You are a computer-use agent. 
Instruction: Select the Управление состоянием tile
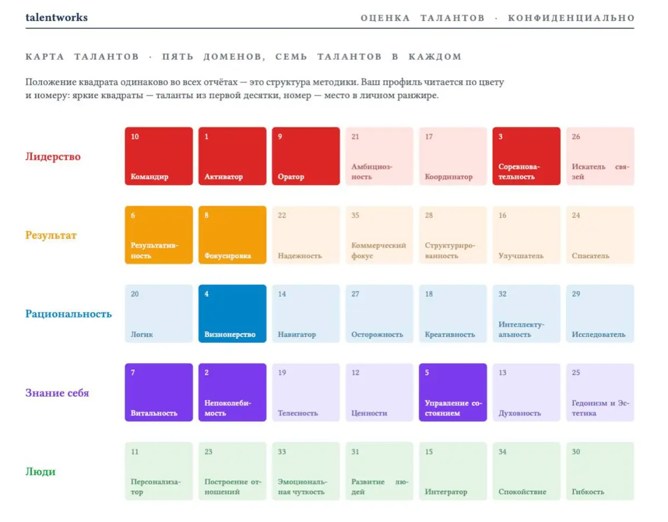(x=453, y=392)
